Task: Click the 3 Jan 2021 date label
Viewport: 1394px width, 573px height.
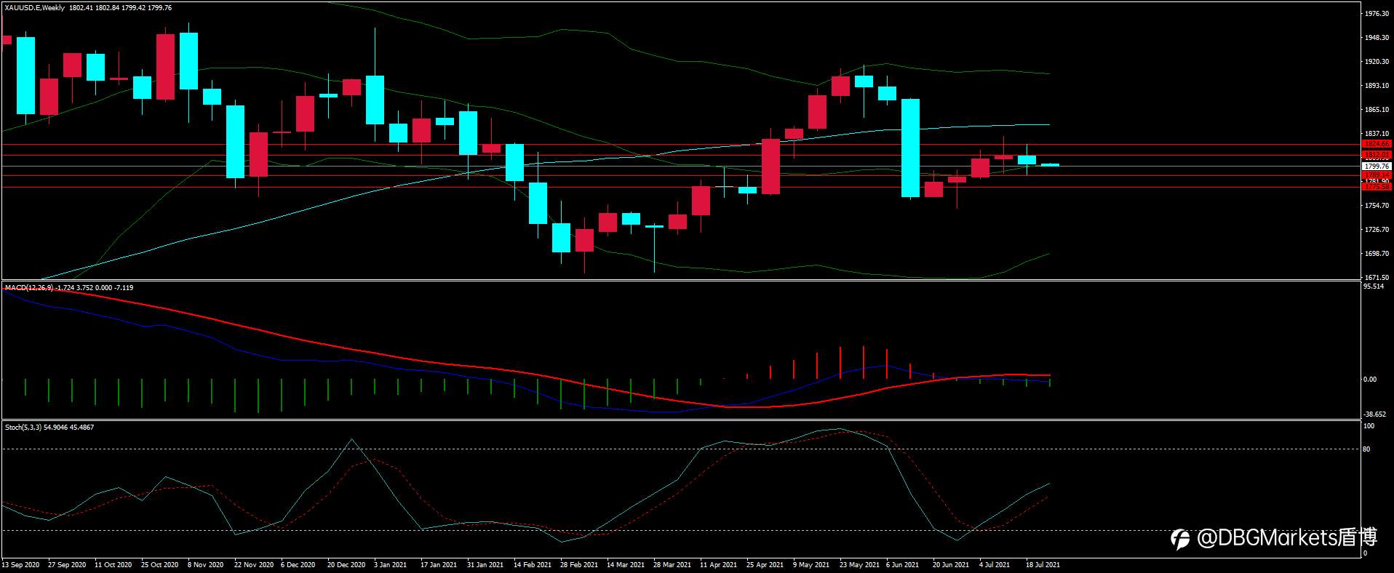Action: tap(391, 565)
